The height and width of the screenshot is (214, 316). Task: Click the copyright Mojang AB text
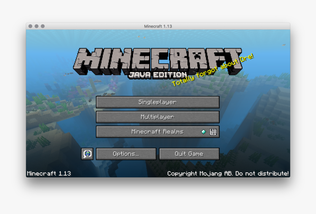(228, 173)
